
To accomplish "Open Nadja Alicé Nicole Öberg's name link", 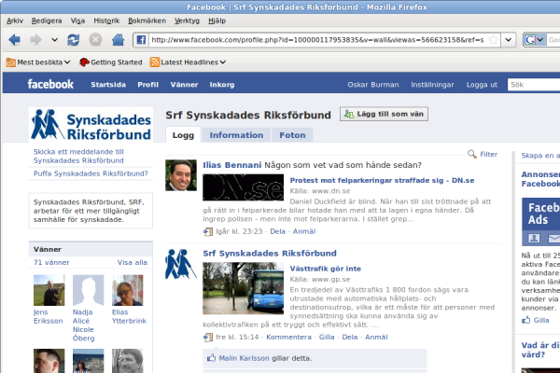I will pos(84,325).
